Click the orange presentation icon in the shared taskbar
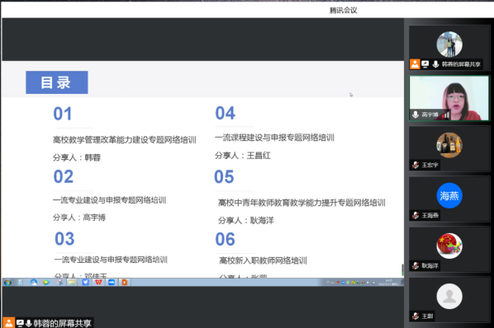This screenshot has height=328, width=494. pyautogui.click(x=125, y=282)
